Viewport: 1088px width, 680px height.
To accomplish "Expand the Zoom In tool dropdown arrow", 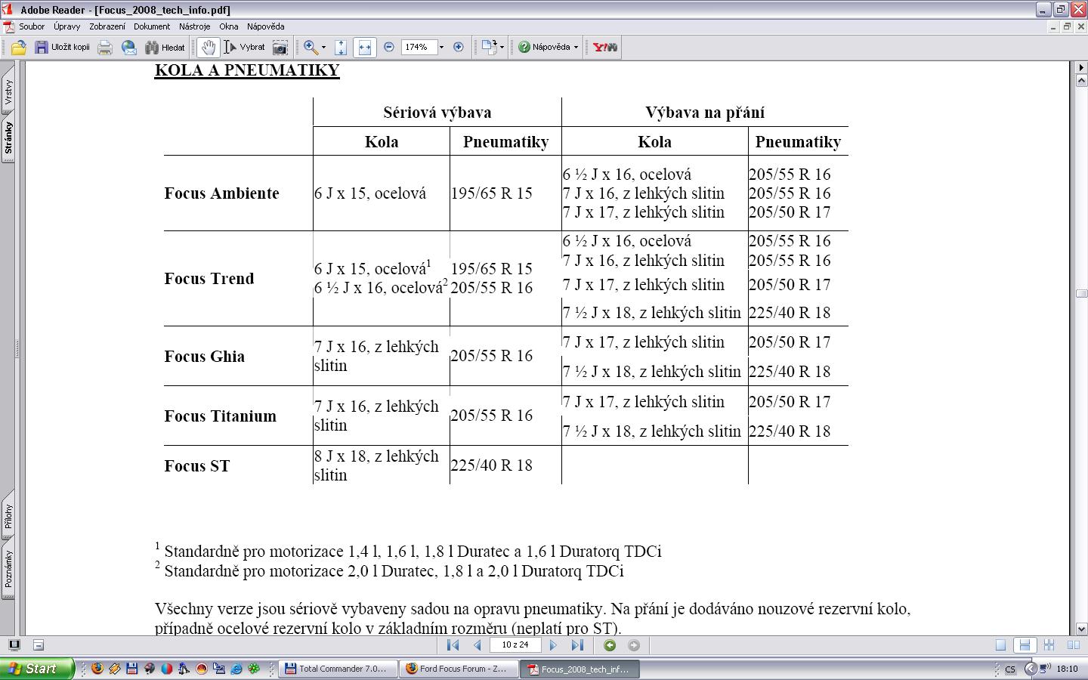I will pos(324,48).
